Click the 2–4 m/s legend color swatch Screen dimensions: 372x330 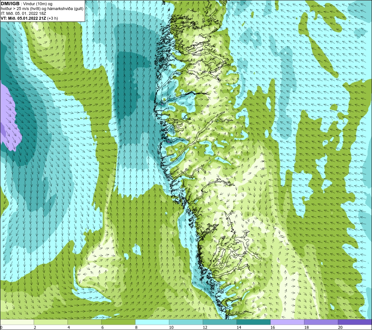51,322
